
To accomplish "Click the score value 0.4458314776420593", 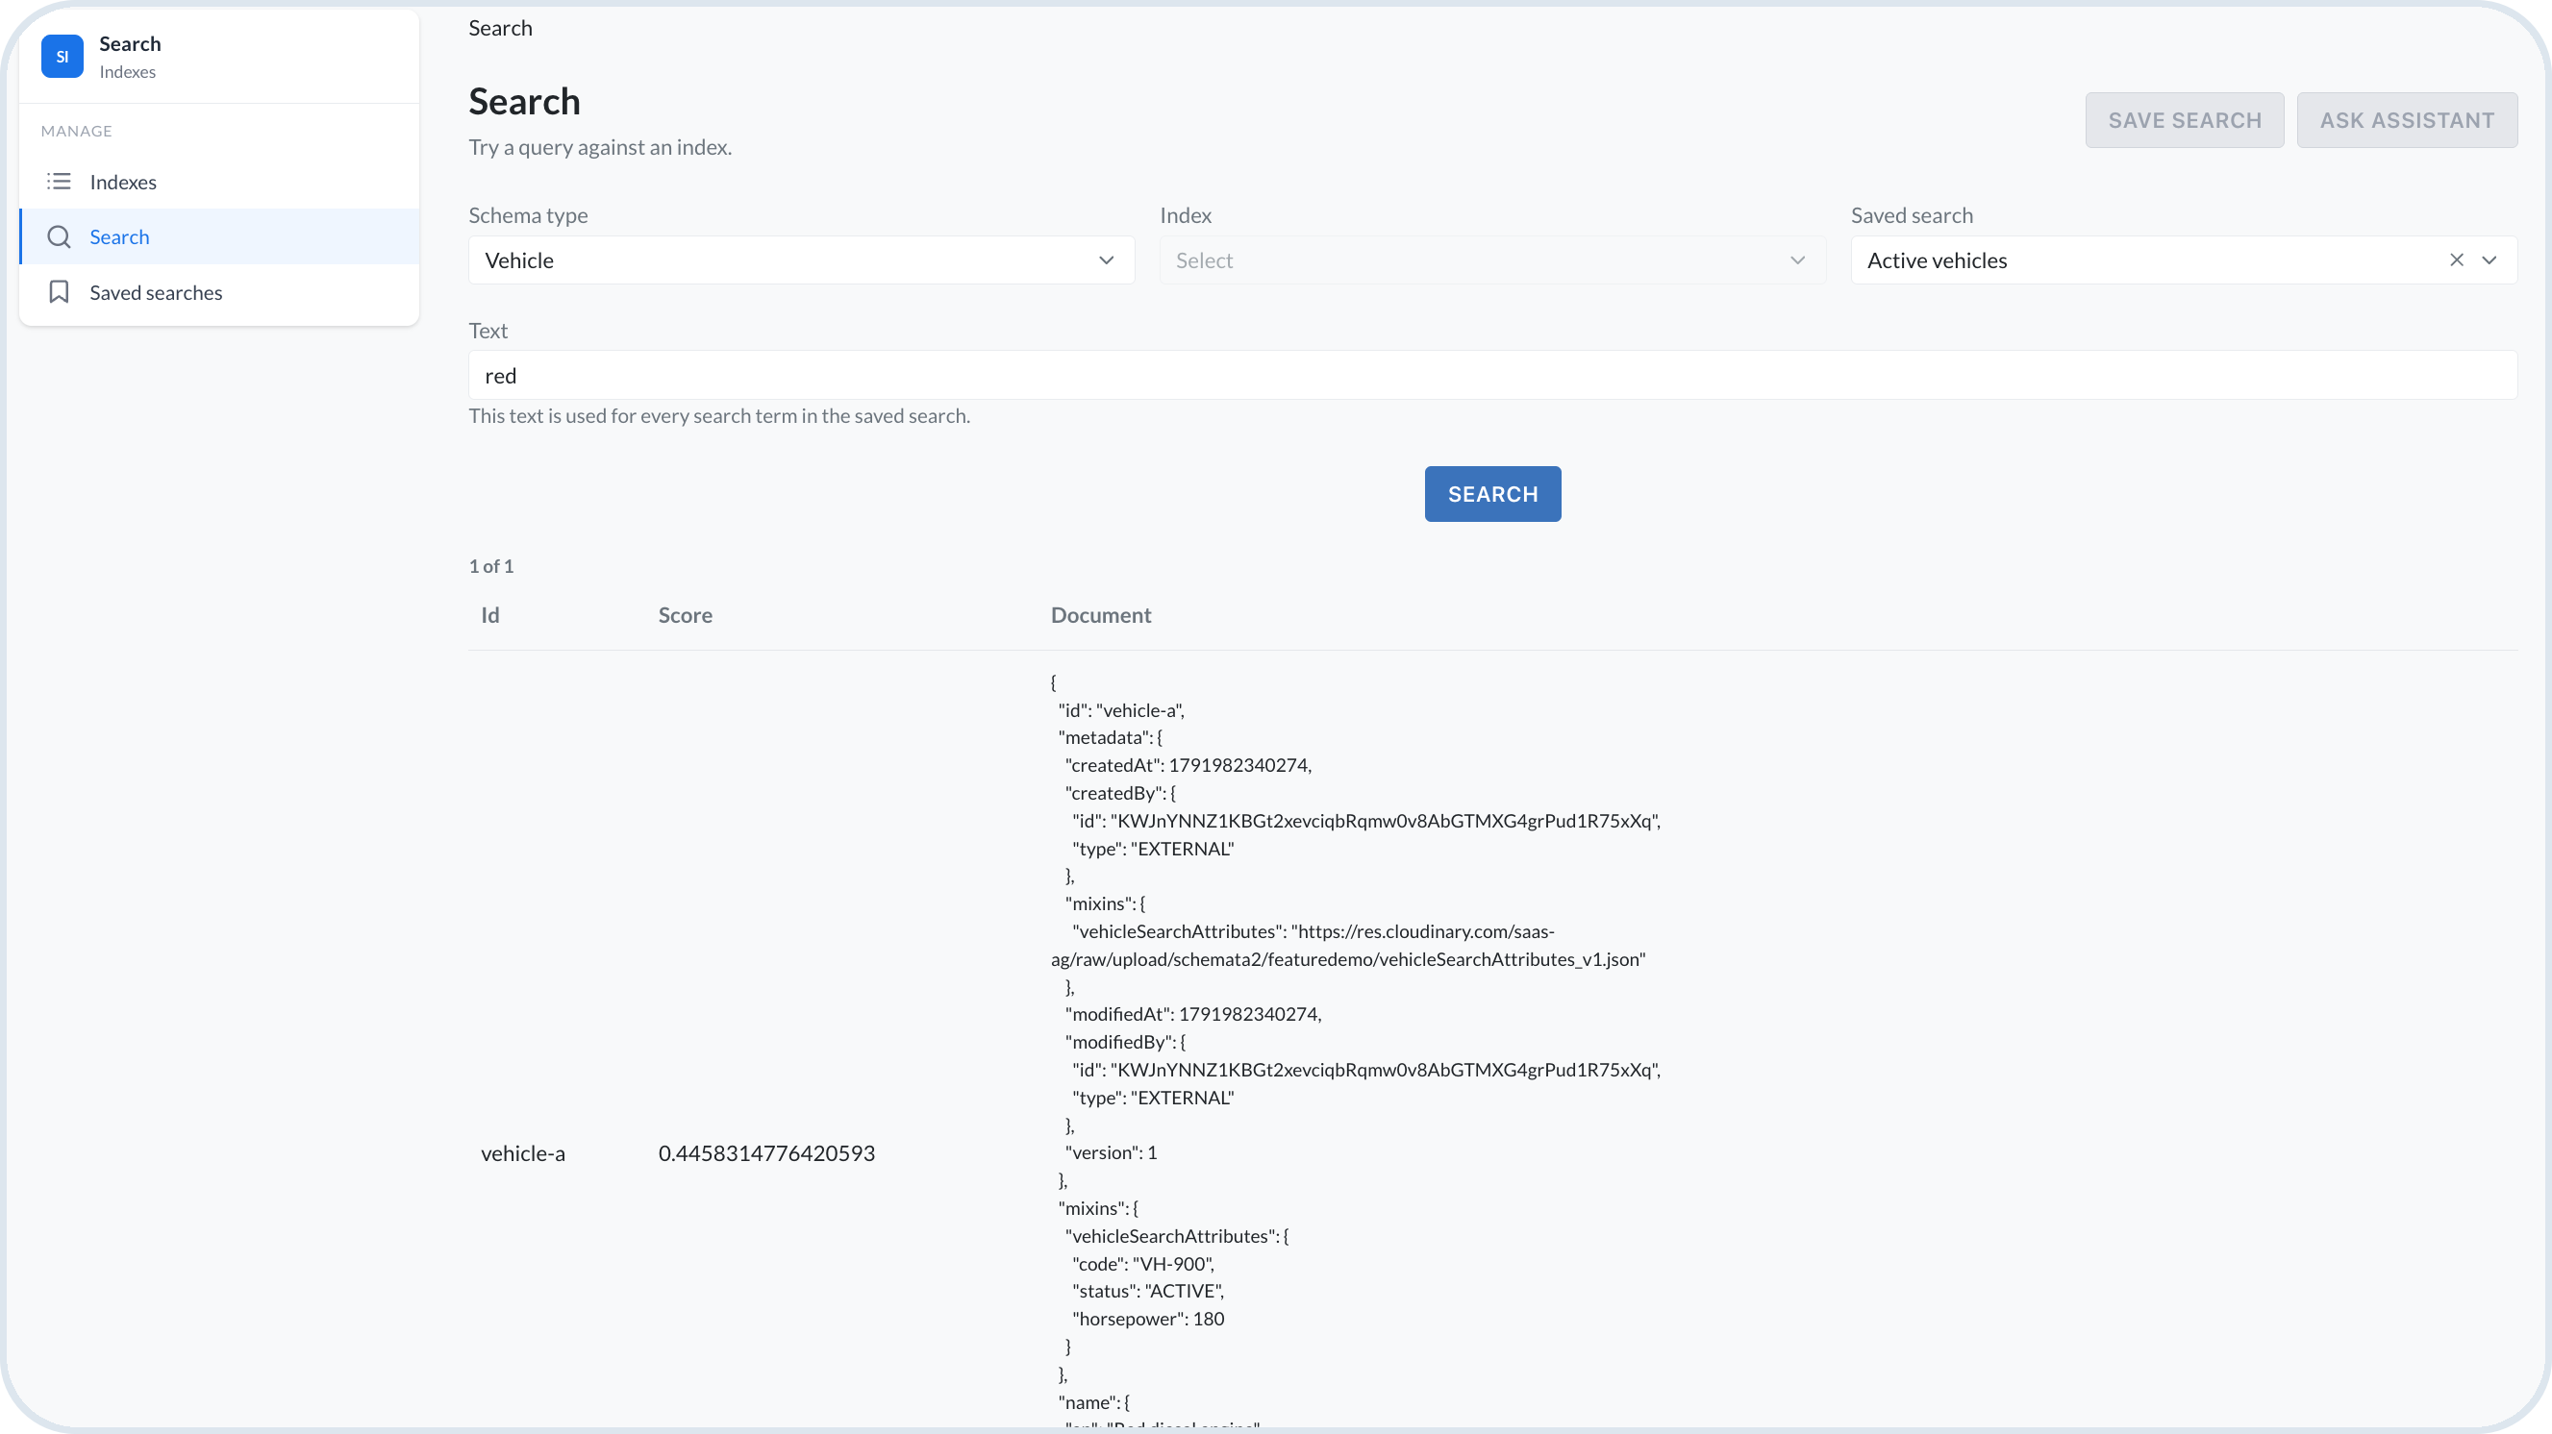I will [766, 1153].
